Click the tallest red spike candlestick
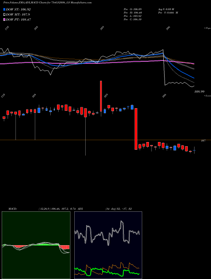This screenshot has height=279, width=211. (x=101, y=96)
